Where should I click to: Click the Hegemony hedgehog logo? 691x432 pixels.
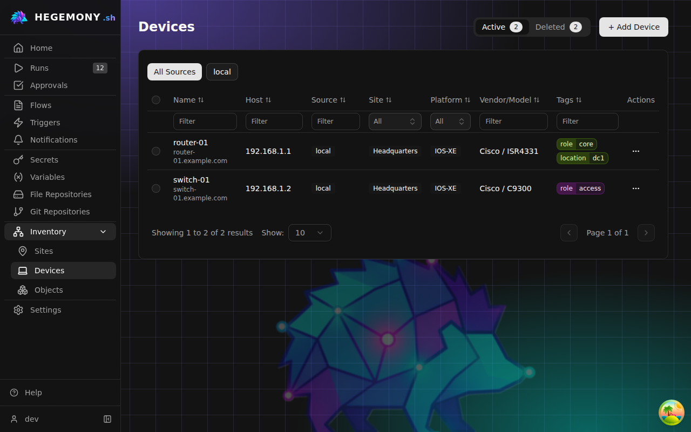pyautogui.click(x=19, y=17)
